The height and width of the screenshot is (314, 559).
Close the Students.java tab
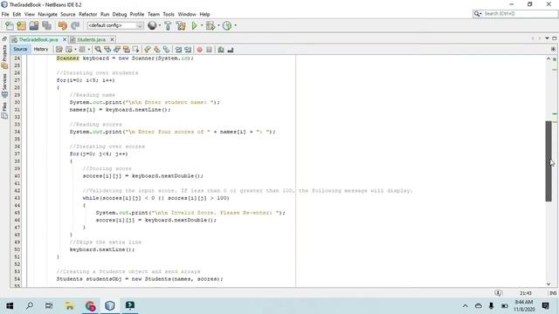(112, 39)
